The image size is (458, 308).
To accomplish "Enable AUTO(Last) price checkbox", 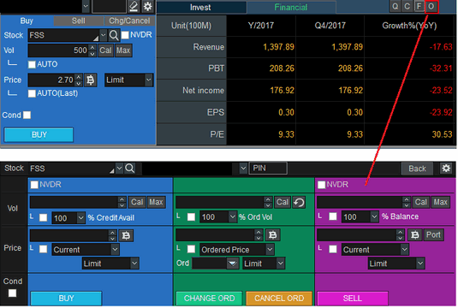I will 32,94.
